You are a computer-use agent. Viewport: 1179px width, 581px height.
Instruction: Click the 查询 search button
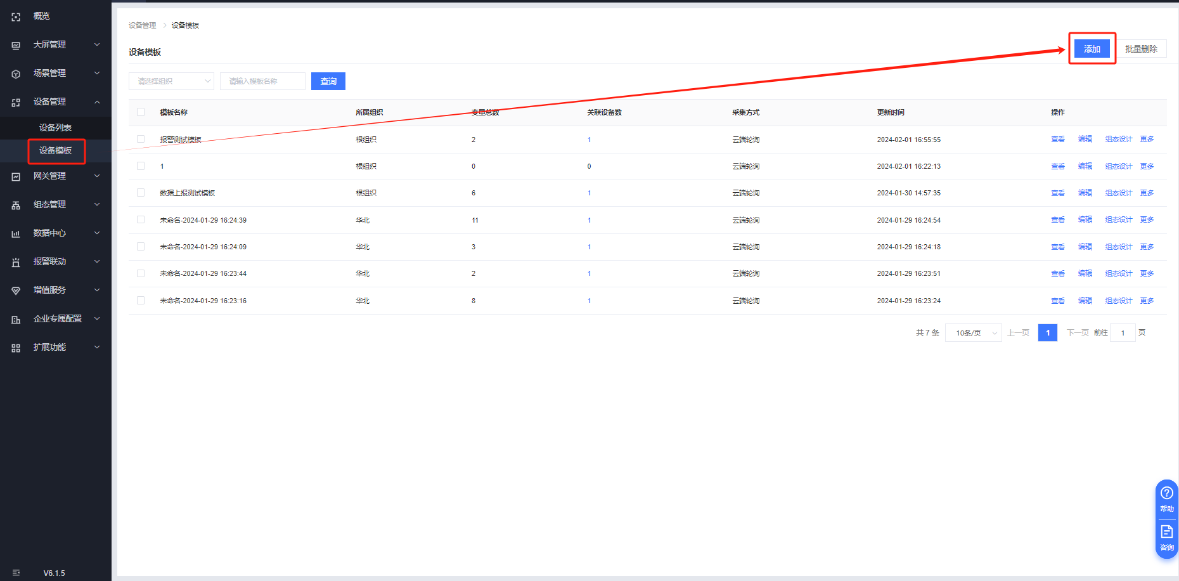coord(328,81)
